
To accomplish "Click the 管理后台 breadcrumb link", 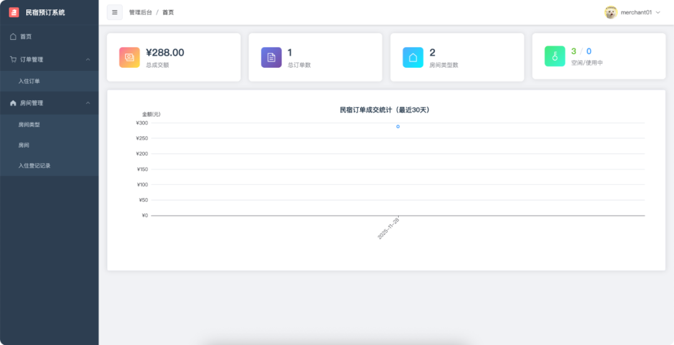I will coord(140,12).
